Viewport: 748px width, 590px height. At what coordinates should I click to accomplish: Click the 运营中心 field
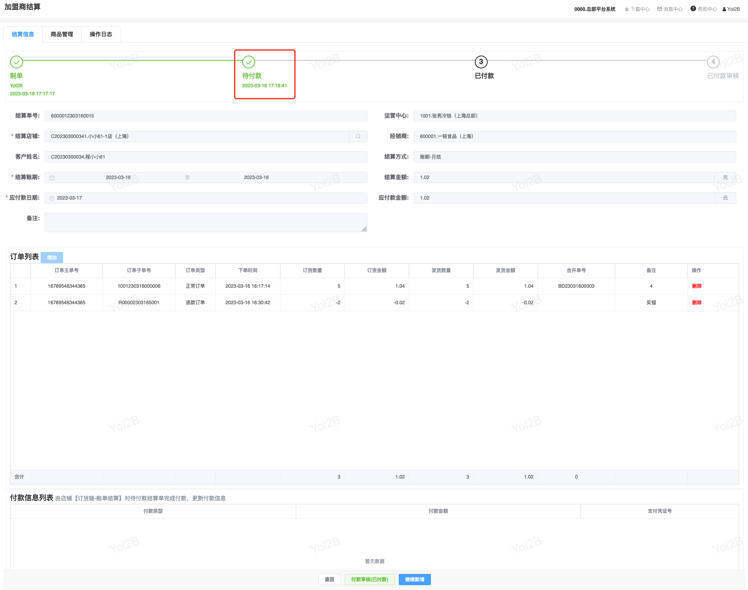pyautogui.click(x=575, y=116)
